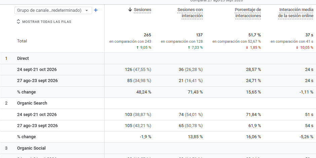
Task: Click Direct sessions cell 126 (47,55 %)
Action: point(138,70)
